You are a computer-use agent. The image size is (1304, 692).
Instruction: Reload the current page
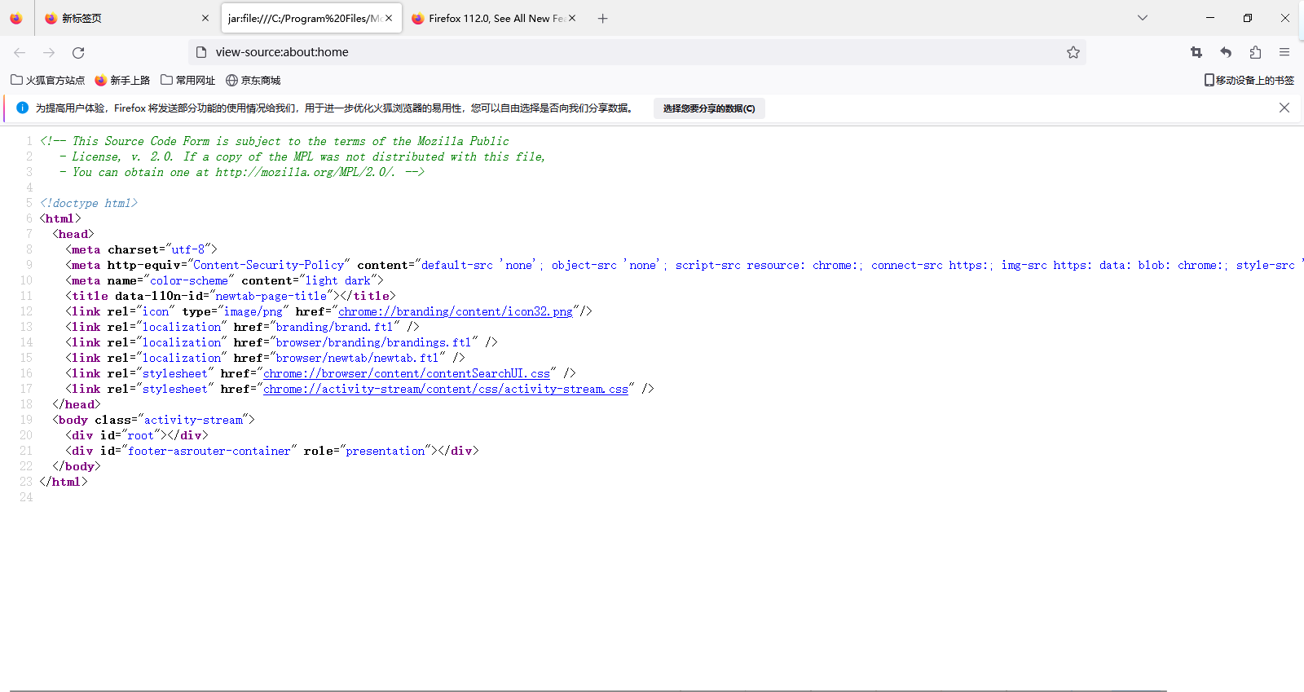click(78, 52)
